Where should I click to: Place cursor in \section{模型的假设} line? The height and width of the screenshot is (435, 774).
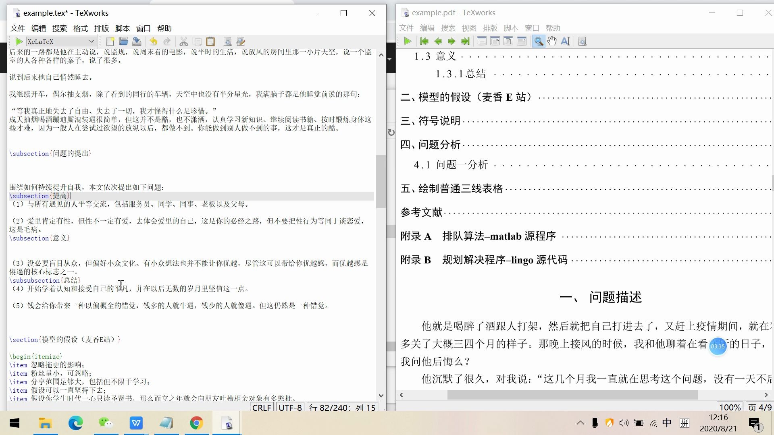click(65, 340)
